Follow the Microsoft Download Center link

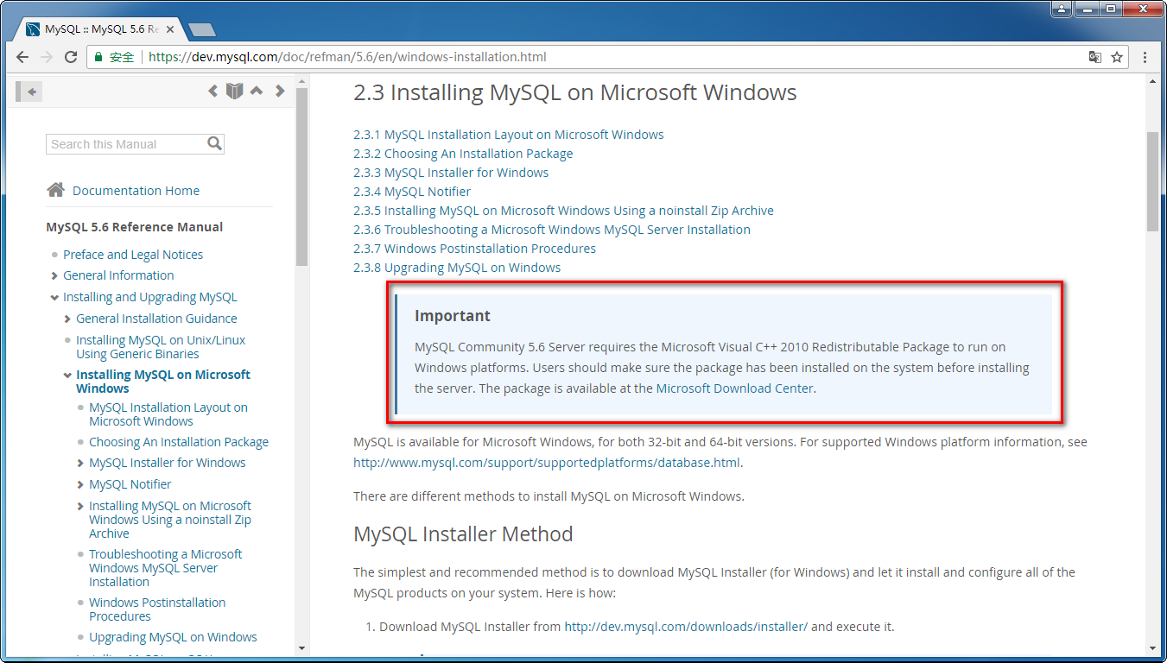[735, 388]
